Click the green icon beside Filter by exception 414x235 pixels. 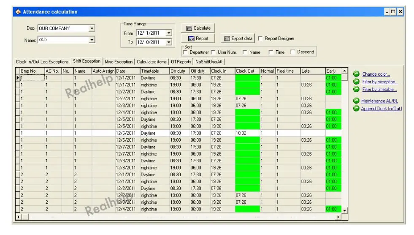(356, 82)
